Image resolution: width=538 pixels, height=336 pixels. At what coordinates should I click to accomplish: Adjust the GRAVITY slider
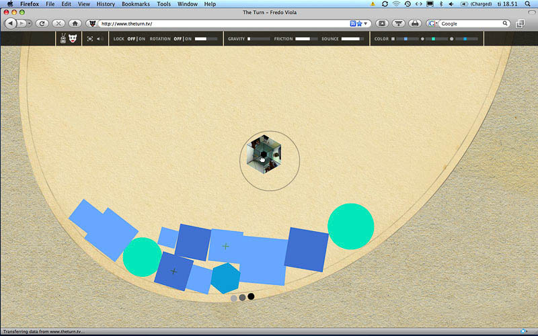(x=259, y=39)
